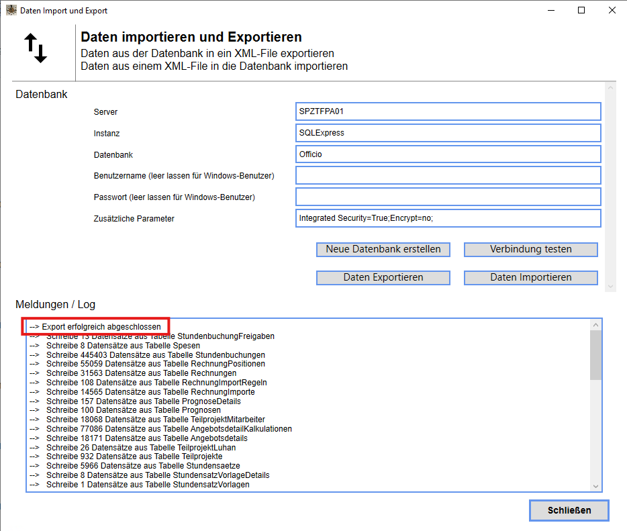Create a new database via Neue Datenbank erstellen
627x531 pixels.
pos(383,249)
